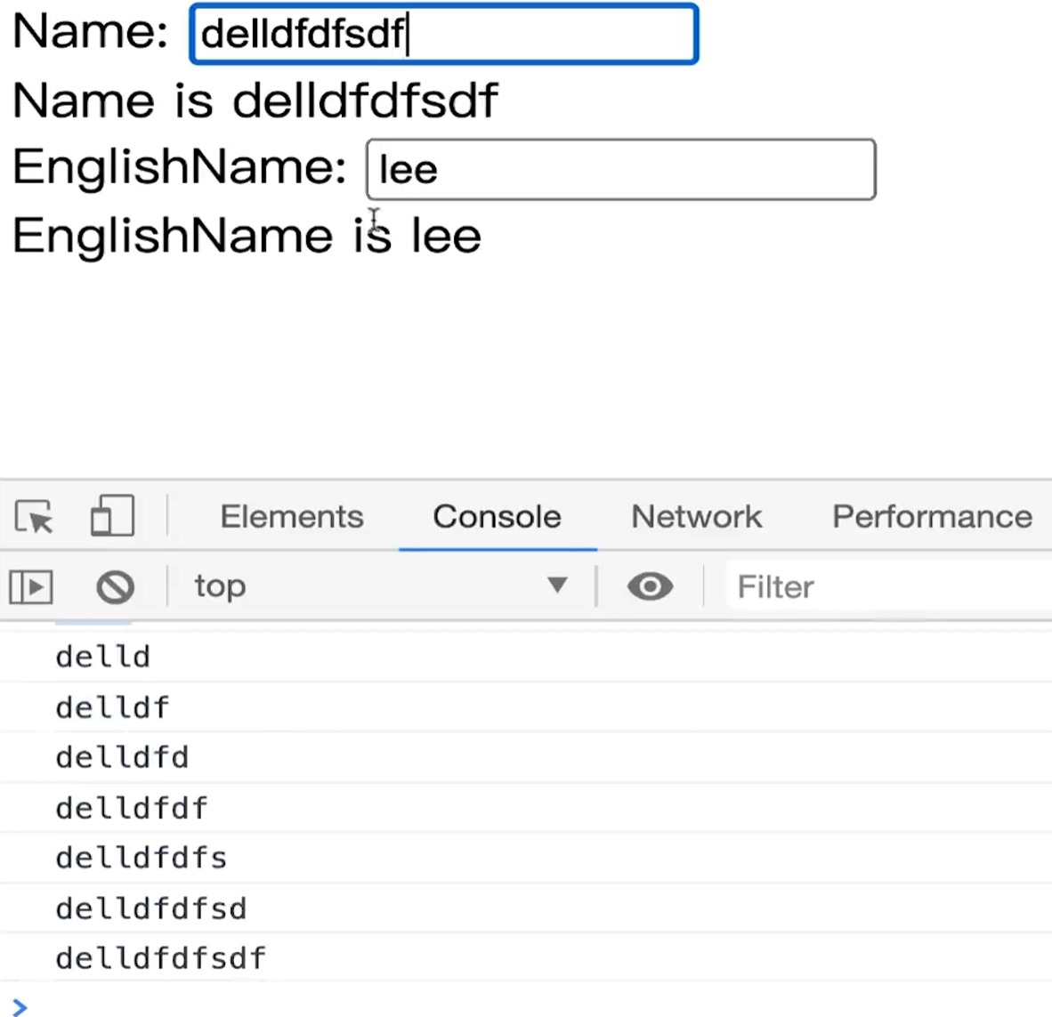Open the Console tab

click(x=497, y=517)
